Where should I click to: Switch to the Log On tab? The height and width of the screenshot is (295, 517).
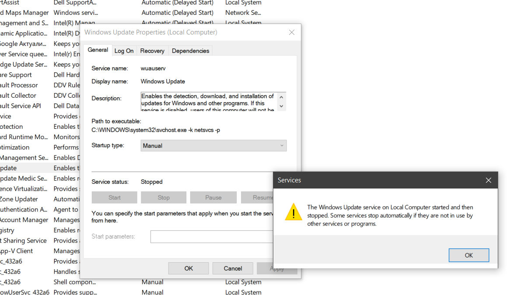coord(124,51)
